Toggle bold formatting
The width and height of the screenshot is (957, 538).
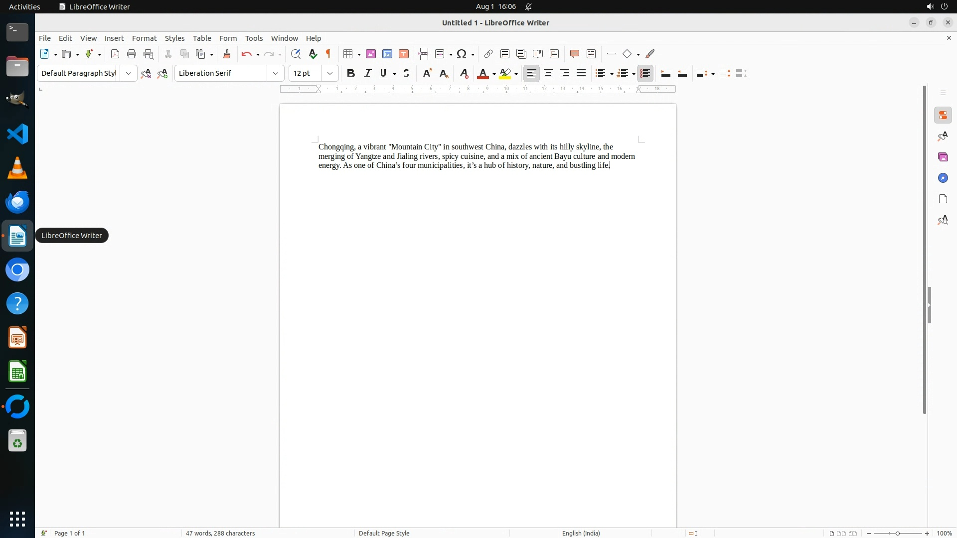point(351,74)
